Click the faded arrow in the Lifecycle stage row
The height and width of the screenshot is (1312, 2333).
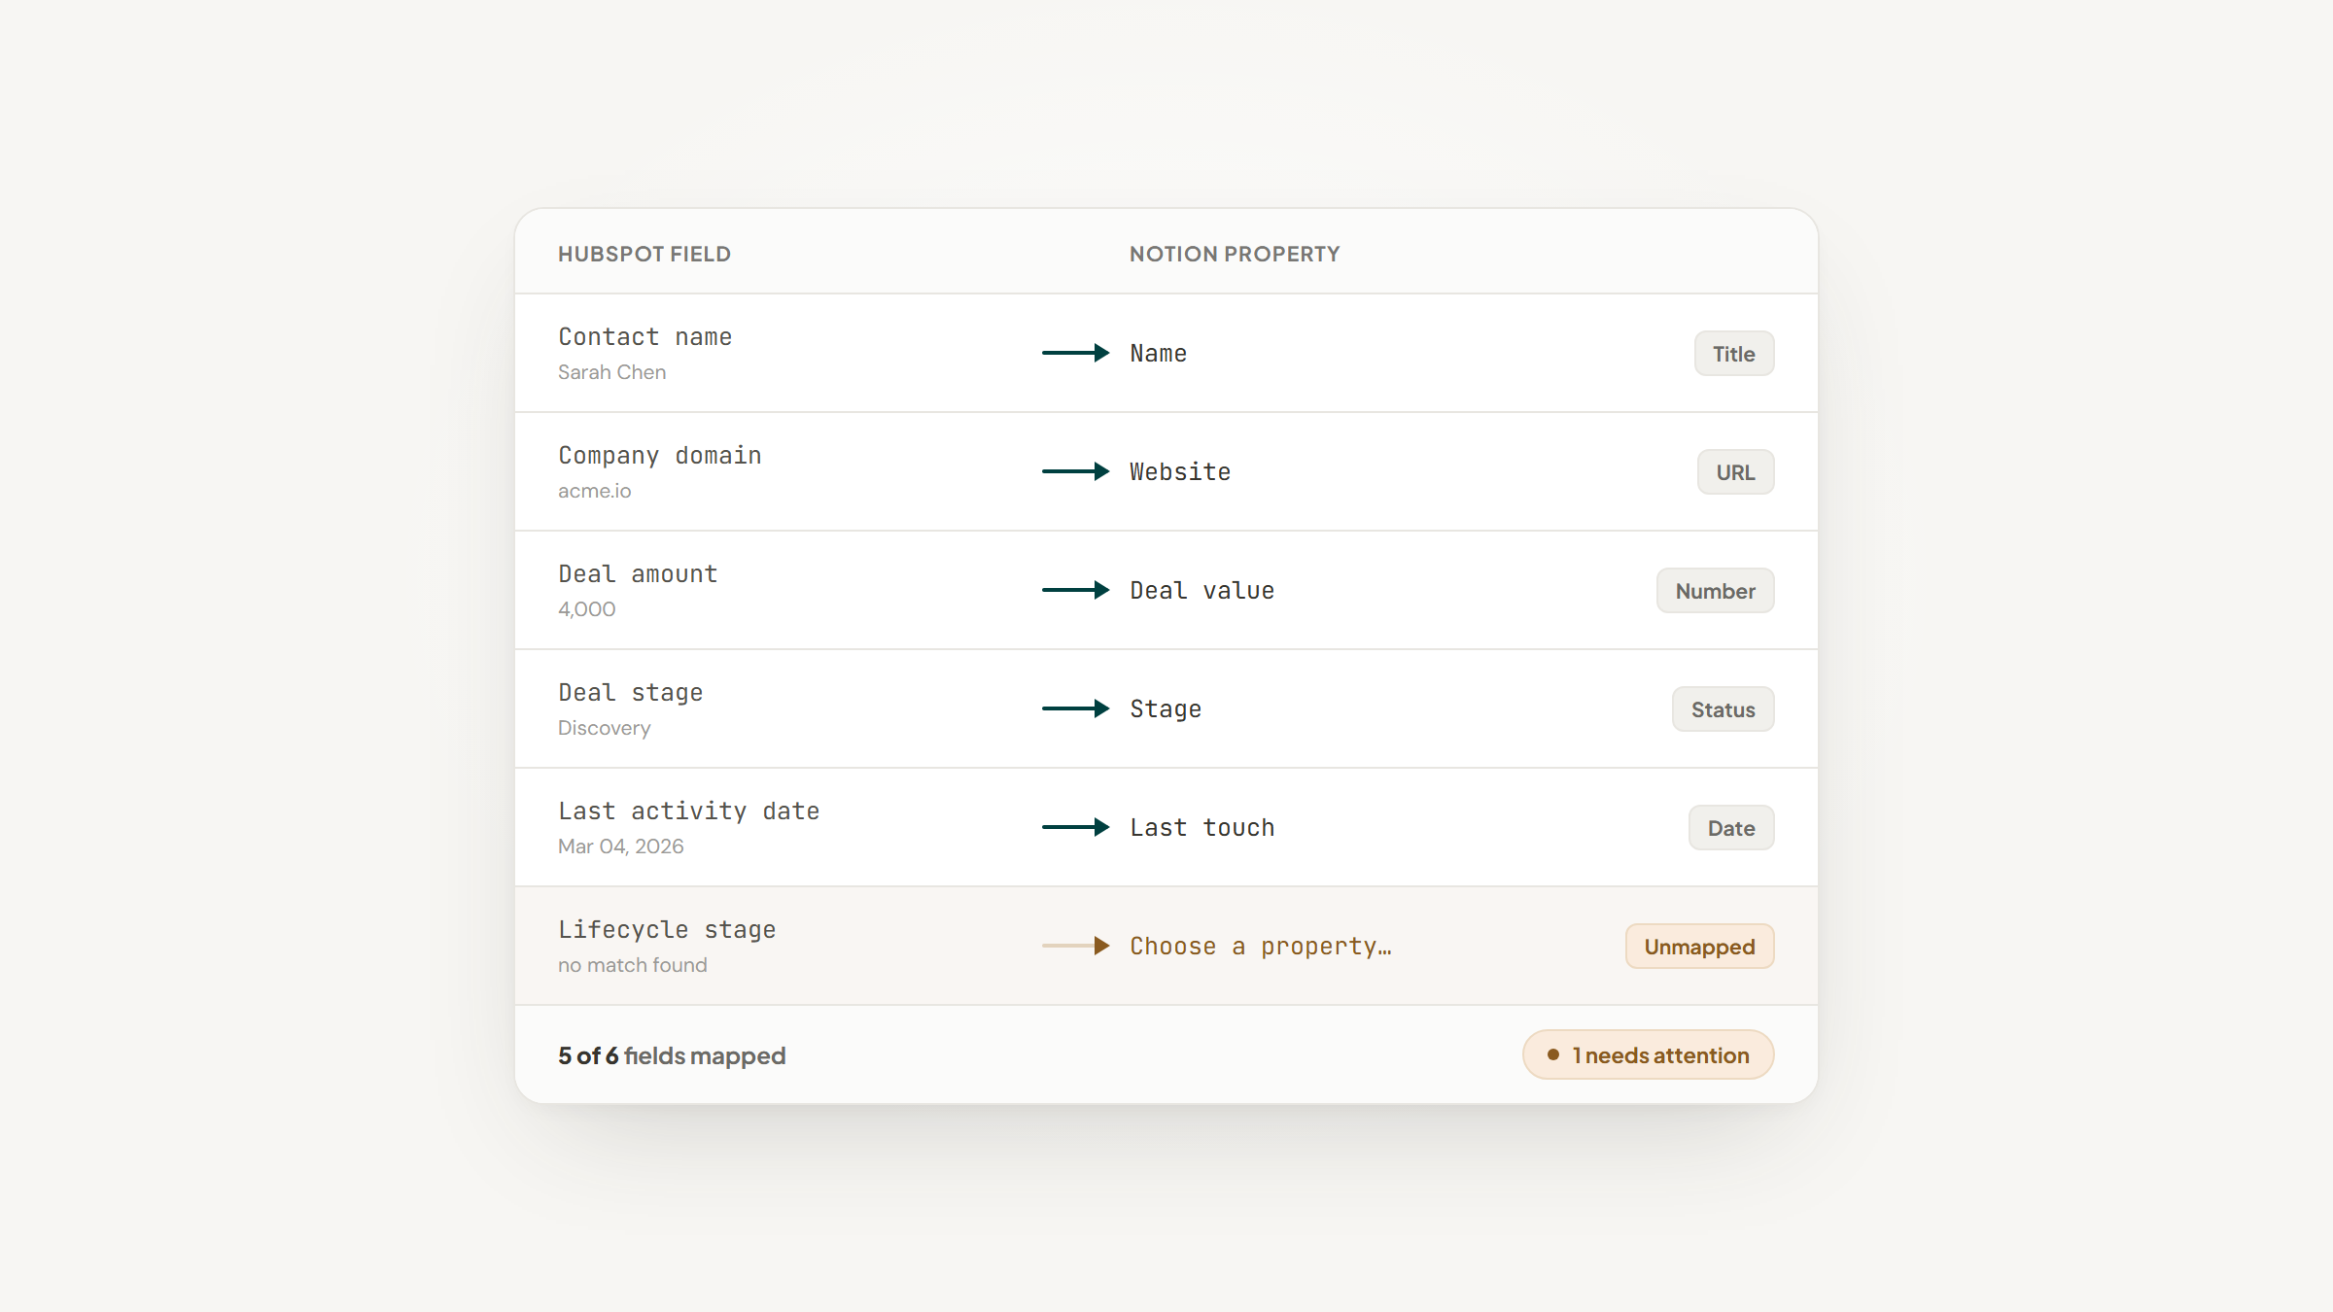click(1075, 946)
